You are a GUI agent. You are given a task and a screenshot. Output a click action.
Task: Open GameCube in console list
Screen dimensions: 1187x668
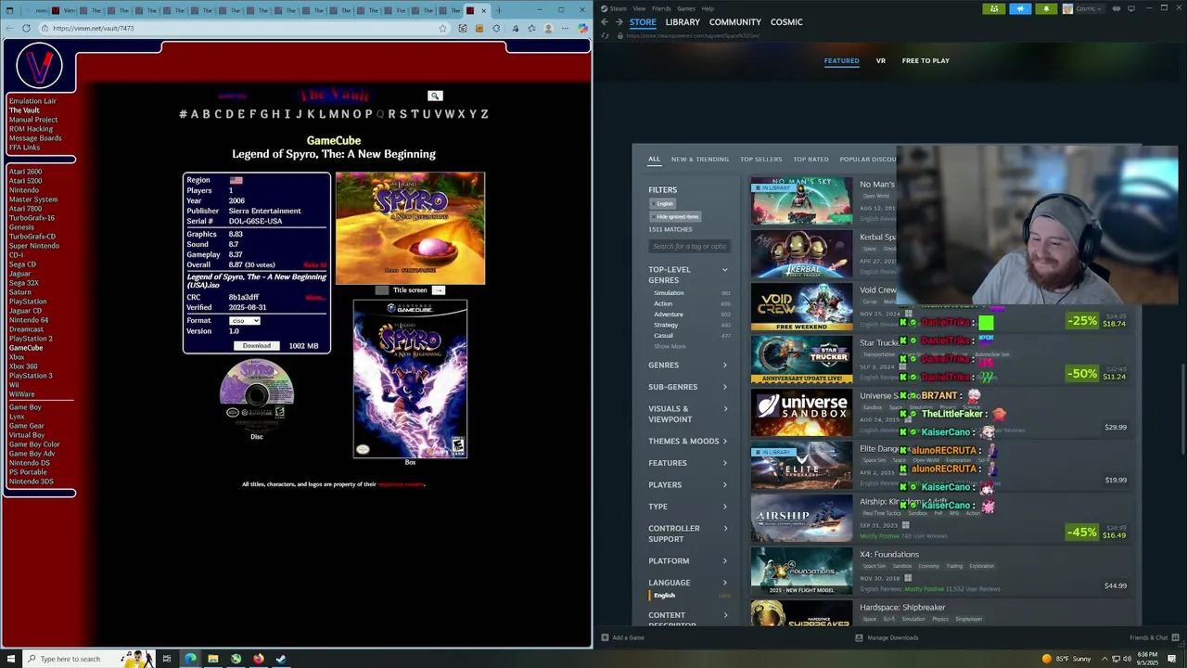tap(26, 348)
